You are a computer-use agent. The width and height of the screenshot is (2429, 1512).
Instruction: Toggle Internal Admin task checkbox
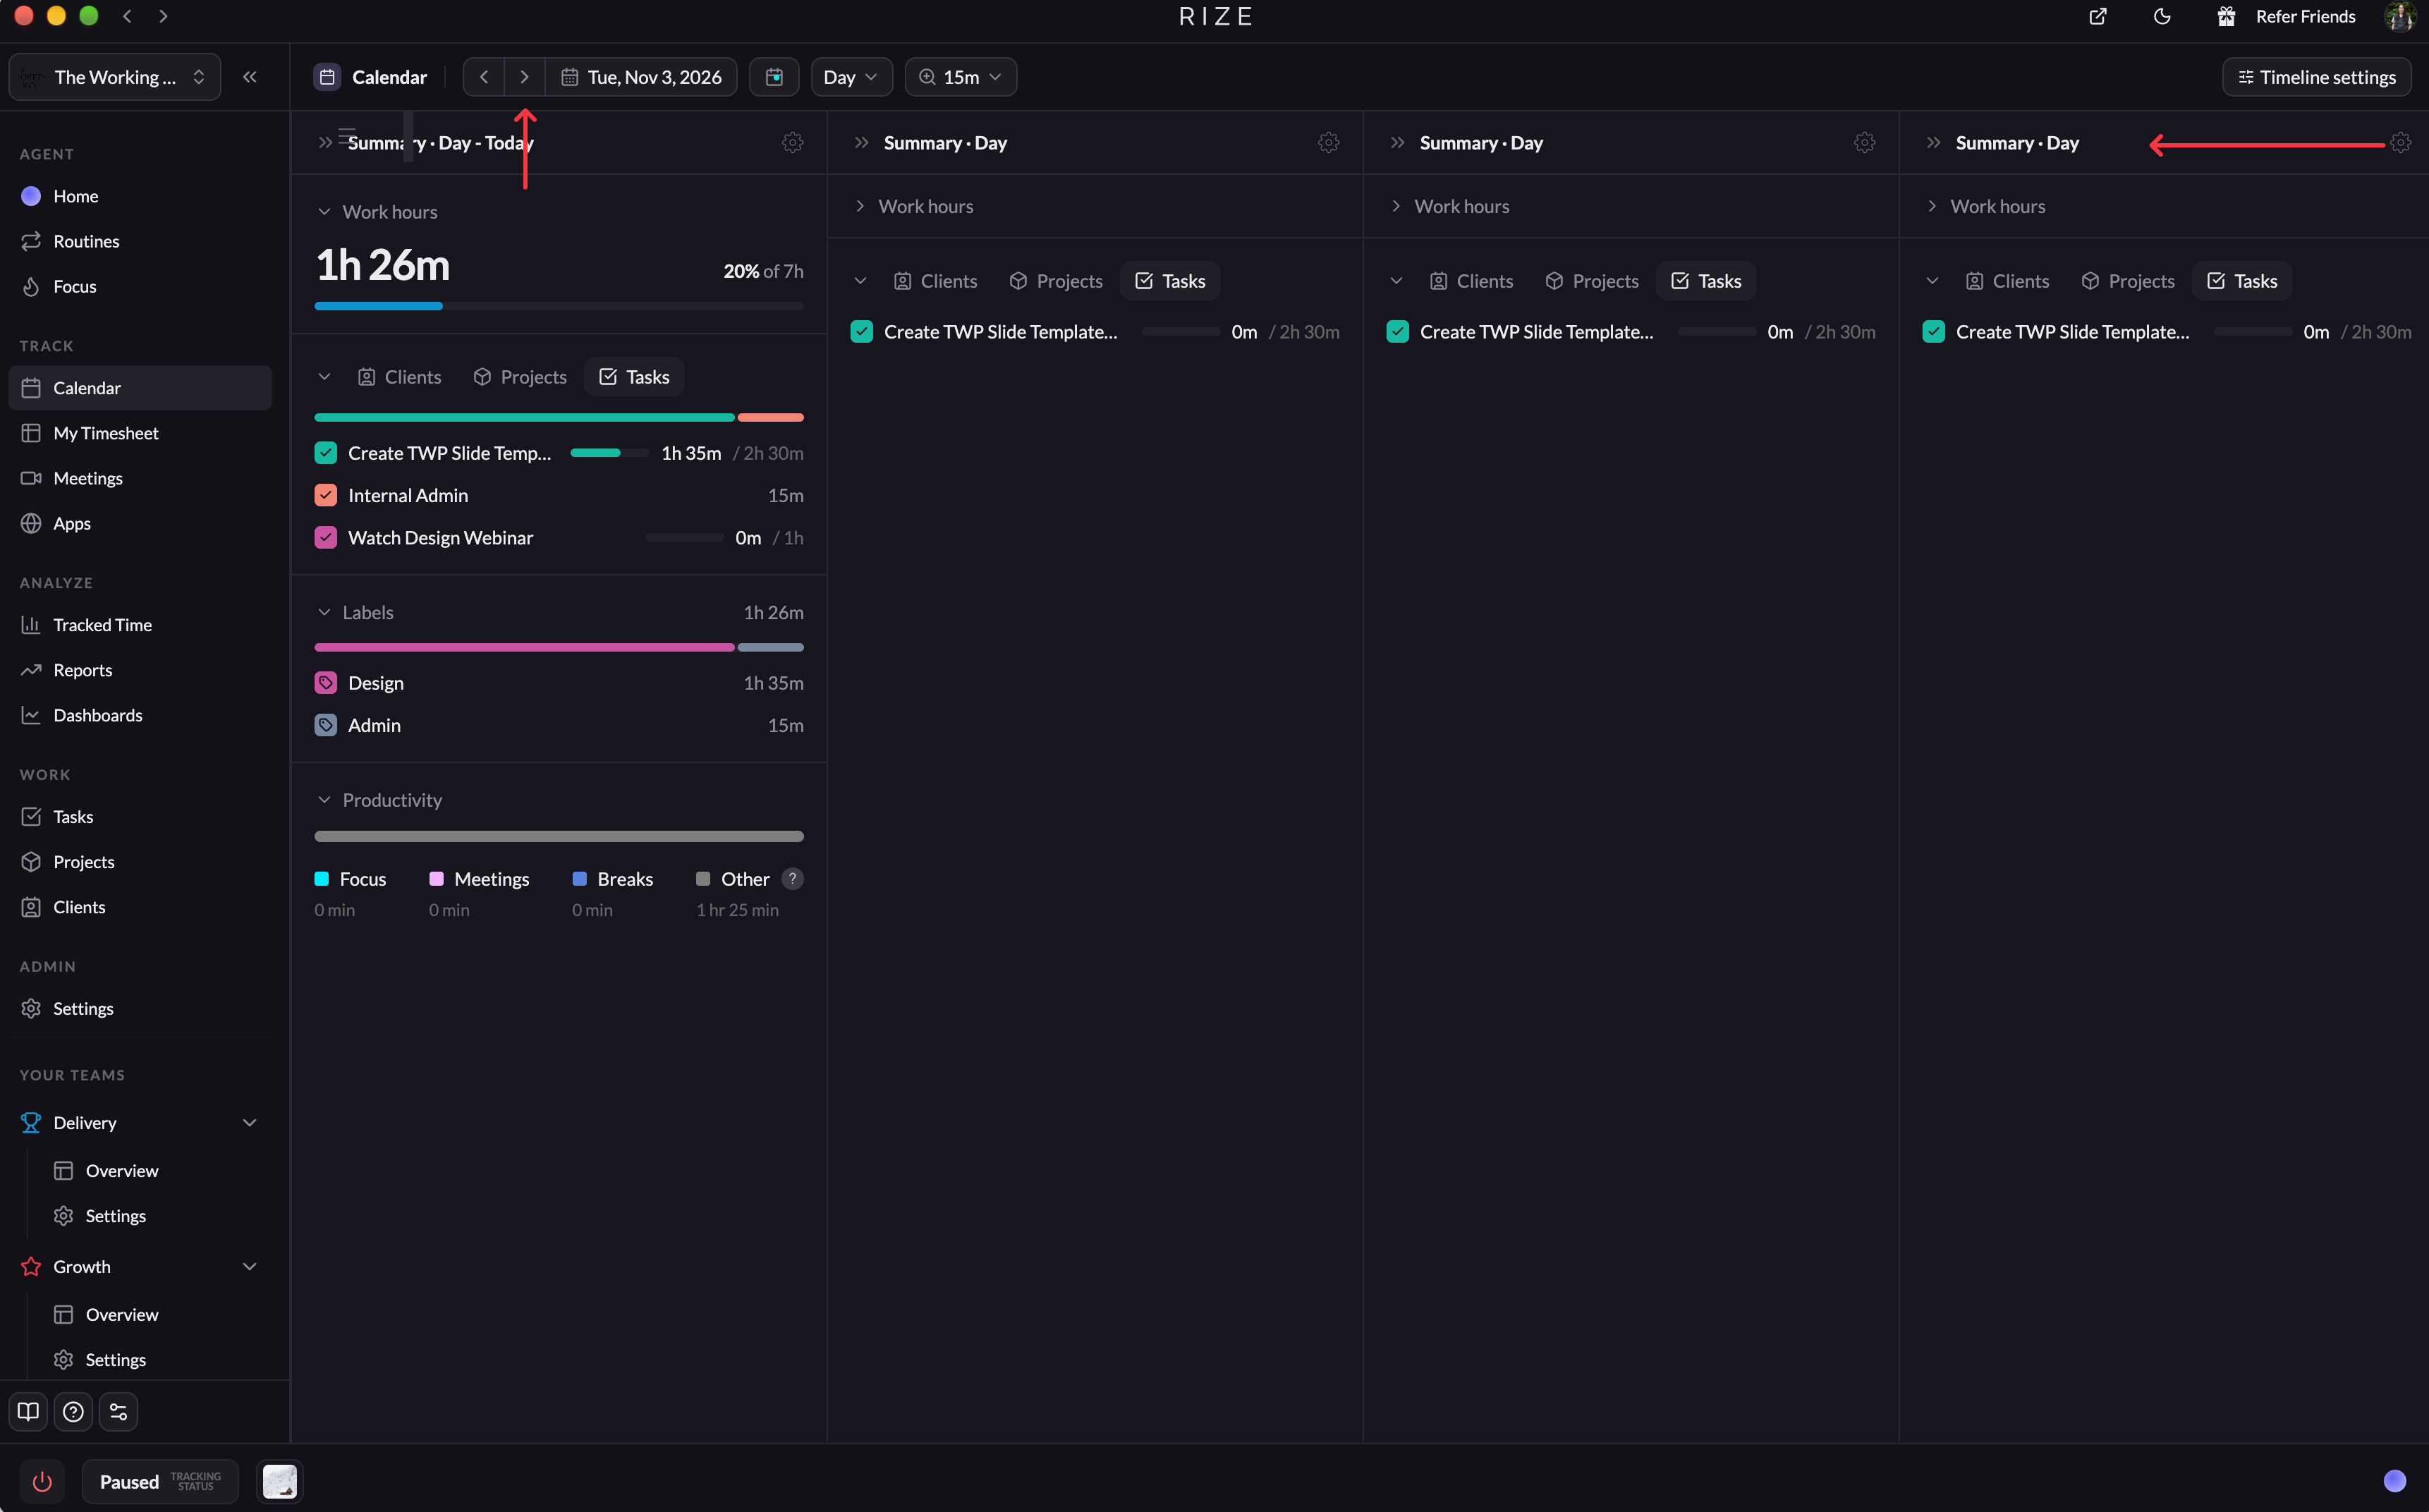(326, 495)
